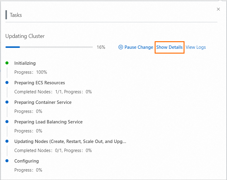Click the green Initializing status dot
Image resolution: width=227 pixels, height=180 pixels.
point(7,63)
